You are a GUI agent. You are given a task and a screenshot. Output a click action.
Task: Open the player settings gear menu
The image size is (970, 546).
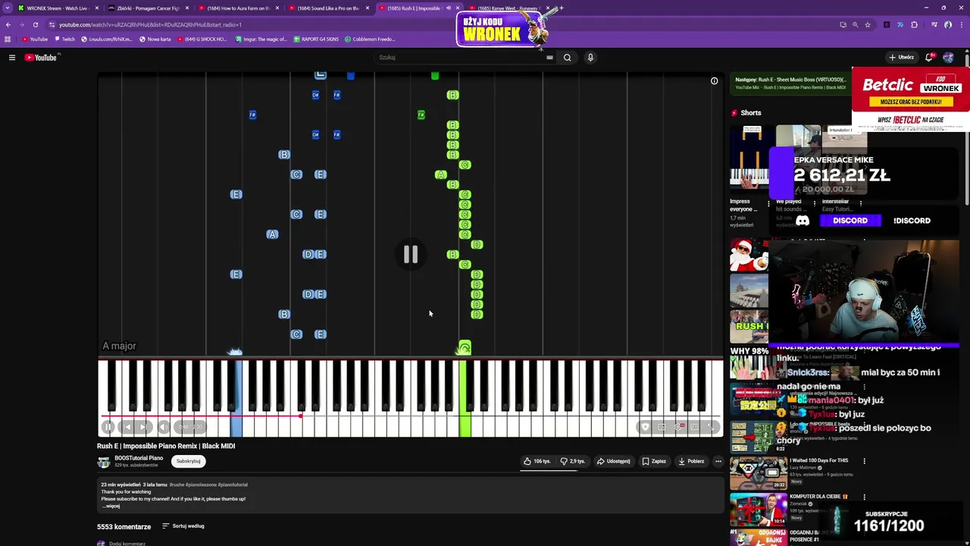[x=677, y=427]
